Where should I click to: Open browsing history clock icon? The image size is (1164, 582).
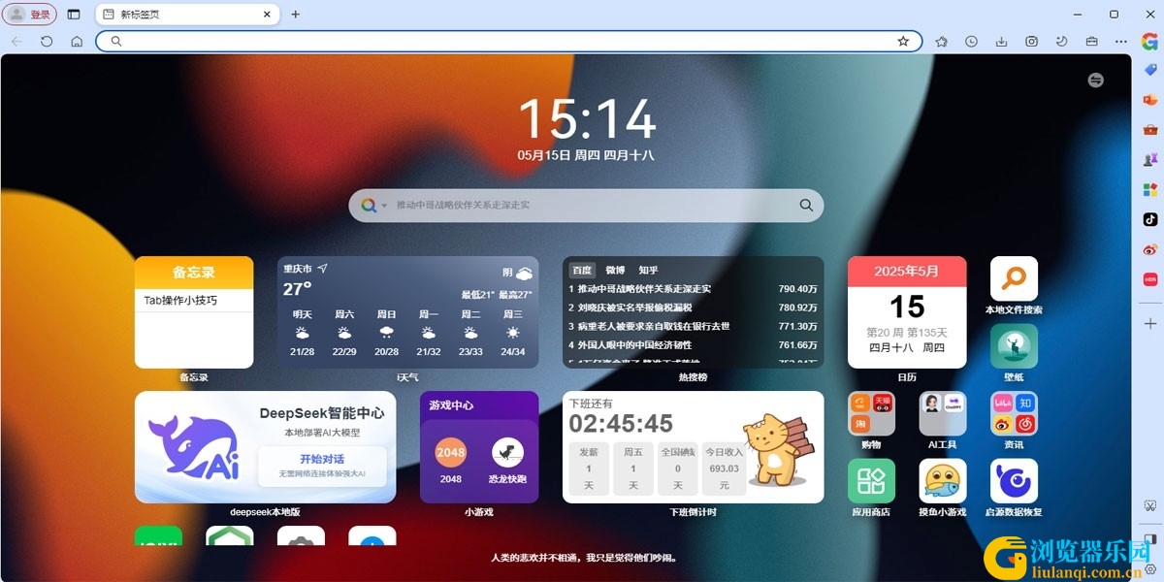point(971,42)
